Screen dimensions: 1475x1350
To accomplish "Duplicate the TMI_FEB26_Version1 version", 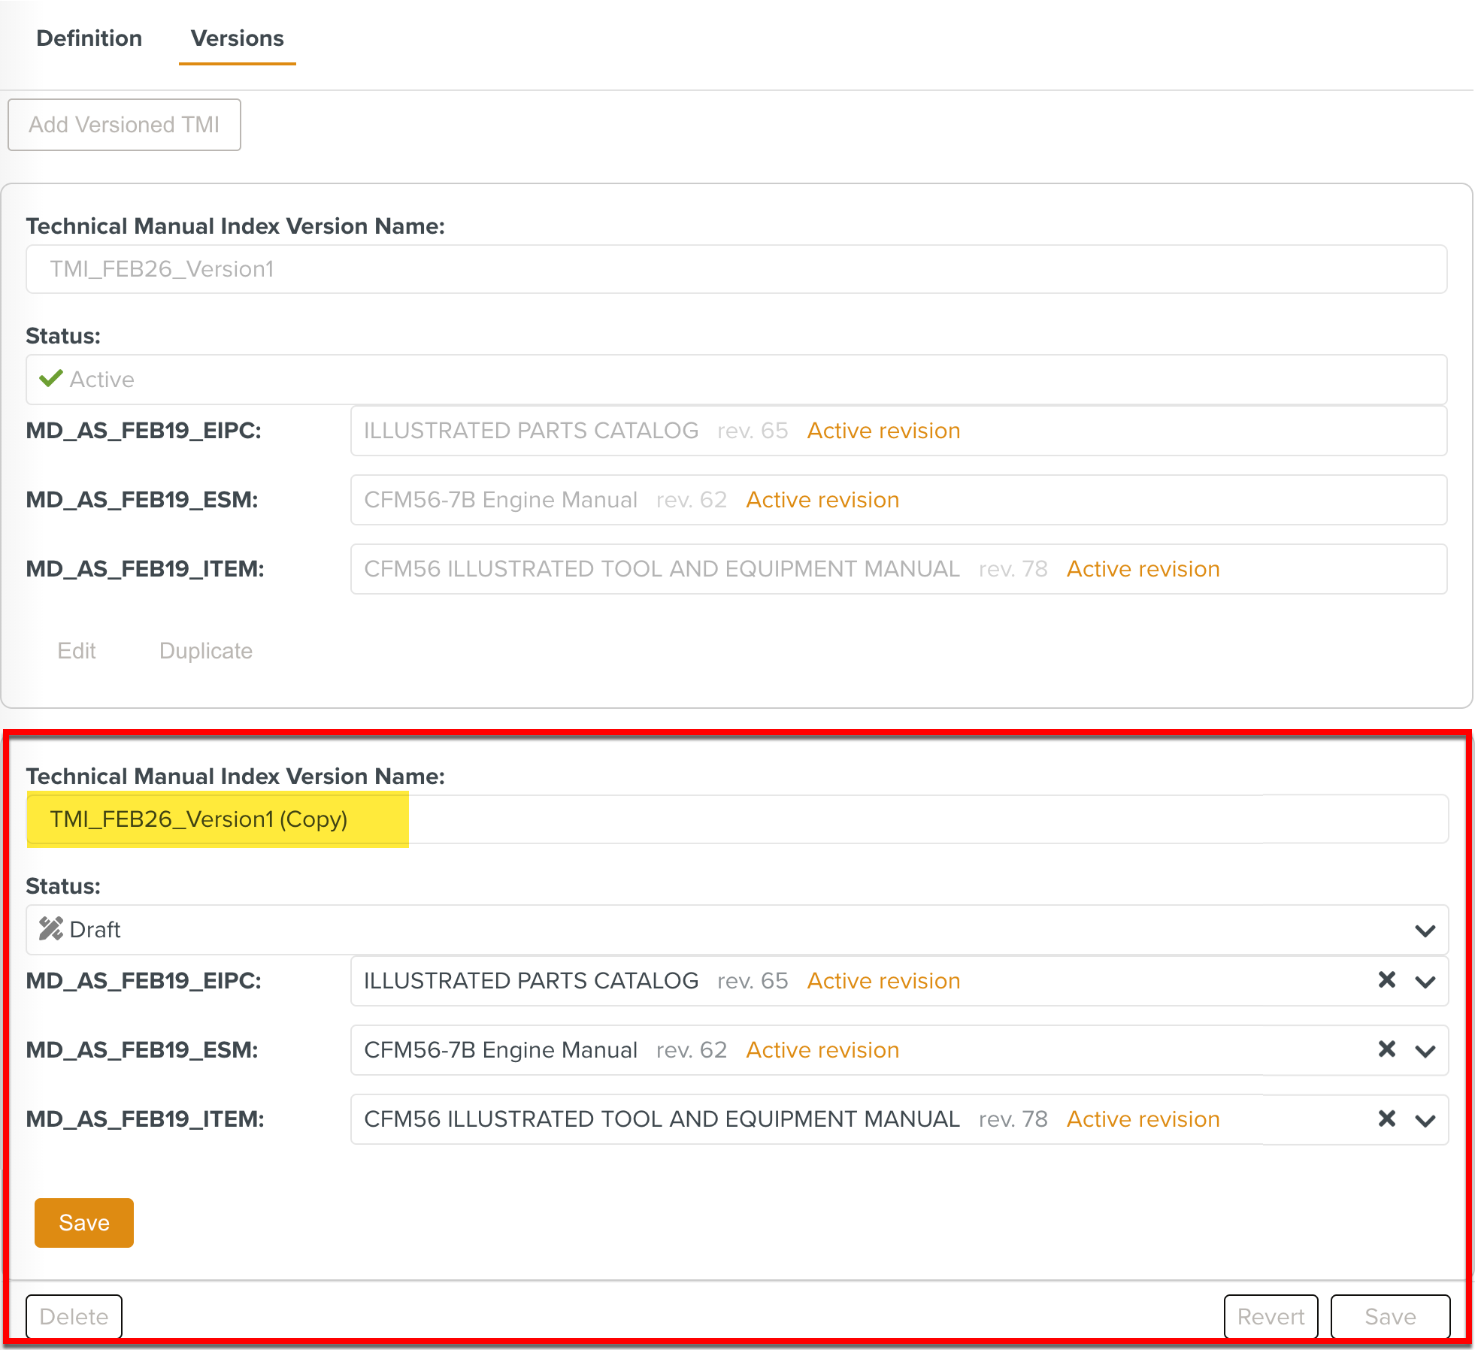I will coord(205,651).
